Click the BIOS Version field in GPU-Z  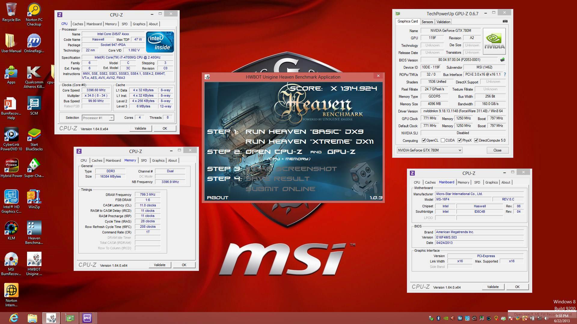pyautogui.click(x=459, y=60)
